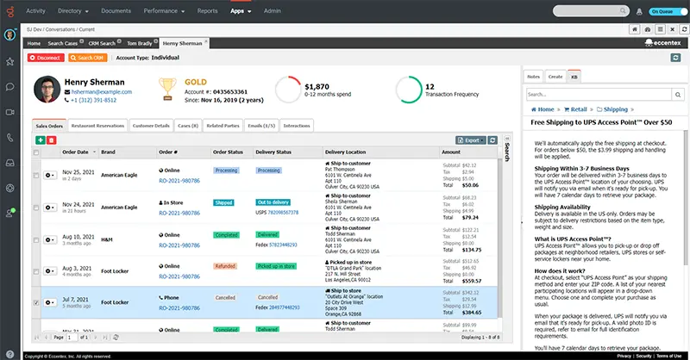690x360 pixels.
Task: Open the phone icon in left sidebar
Action: (x=9, y=138)
